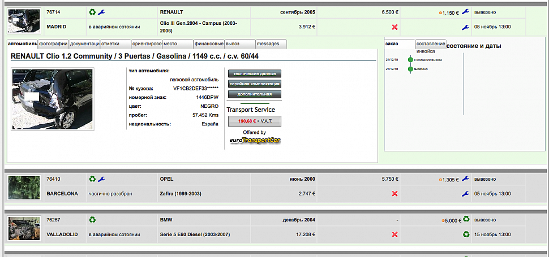Select the заказ tab
Screen dimensions: 549x257
(400, 43)
